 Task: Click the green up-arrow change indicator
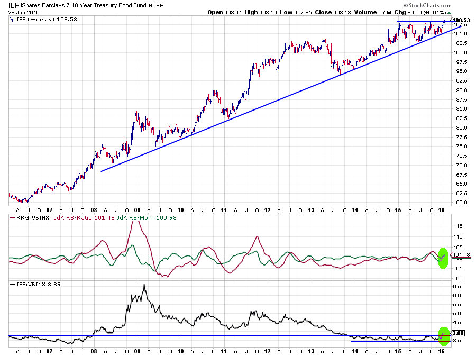(x=449, y=12)
